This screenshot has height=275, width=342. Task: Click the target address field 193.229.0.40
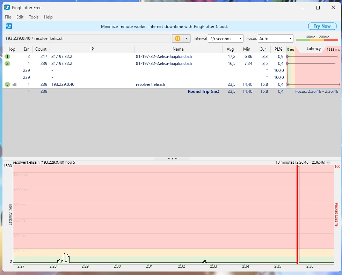87,38
